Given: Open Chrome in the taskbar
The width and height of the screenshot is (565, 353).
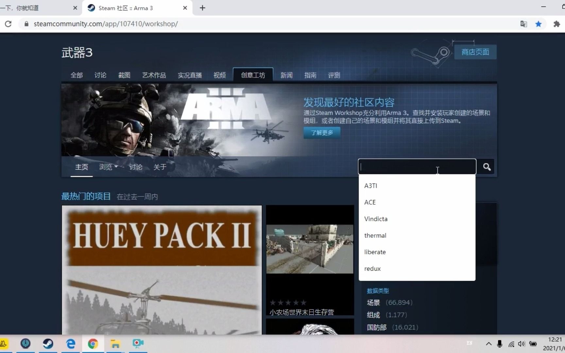Looking at the screenshot, I should (x=93, y=344).
